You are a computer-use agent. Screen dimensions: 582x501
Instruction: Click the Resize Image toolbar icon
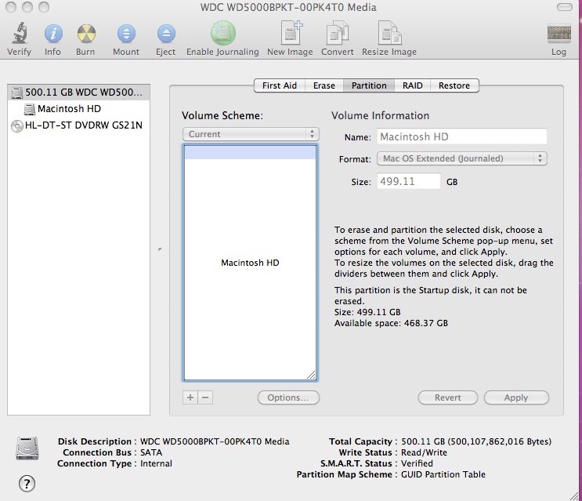pyautogui.click(x=389, y=33)
